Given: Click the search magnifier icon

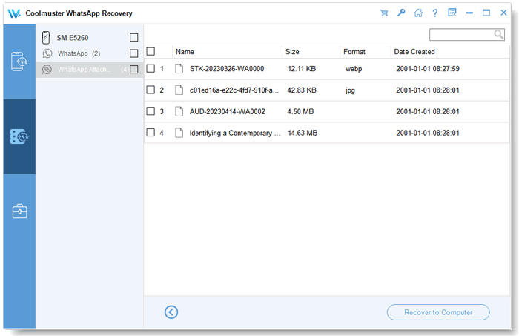Looking at the screenshot, I should (498, 34).
